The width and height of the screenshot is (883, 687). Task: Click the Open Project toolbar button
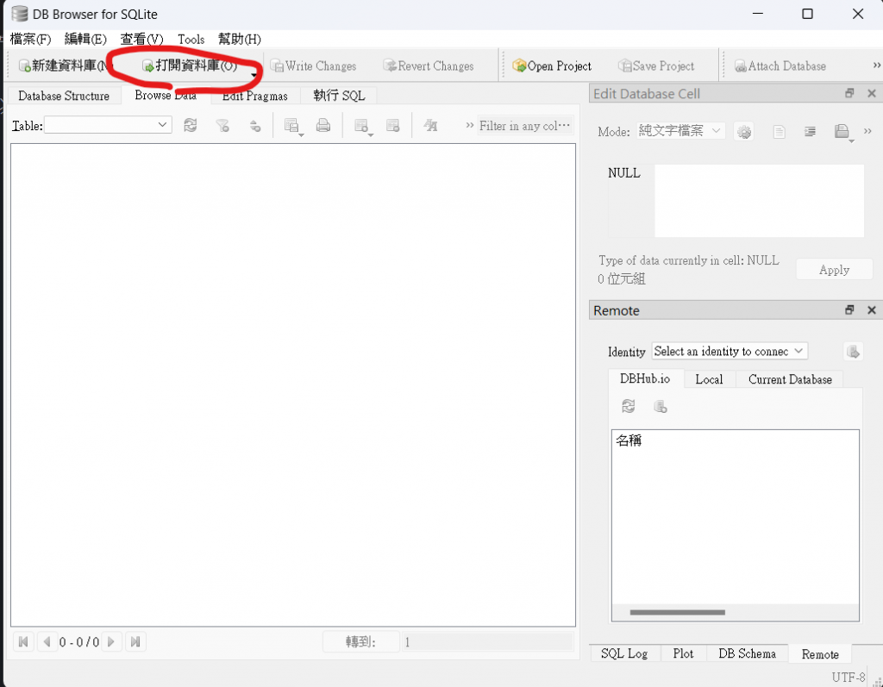pos(552,66)
